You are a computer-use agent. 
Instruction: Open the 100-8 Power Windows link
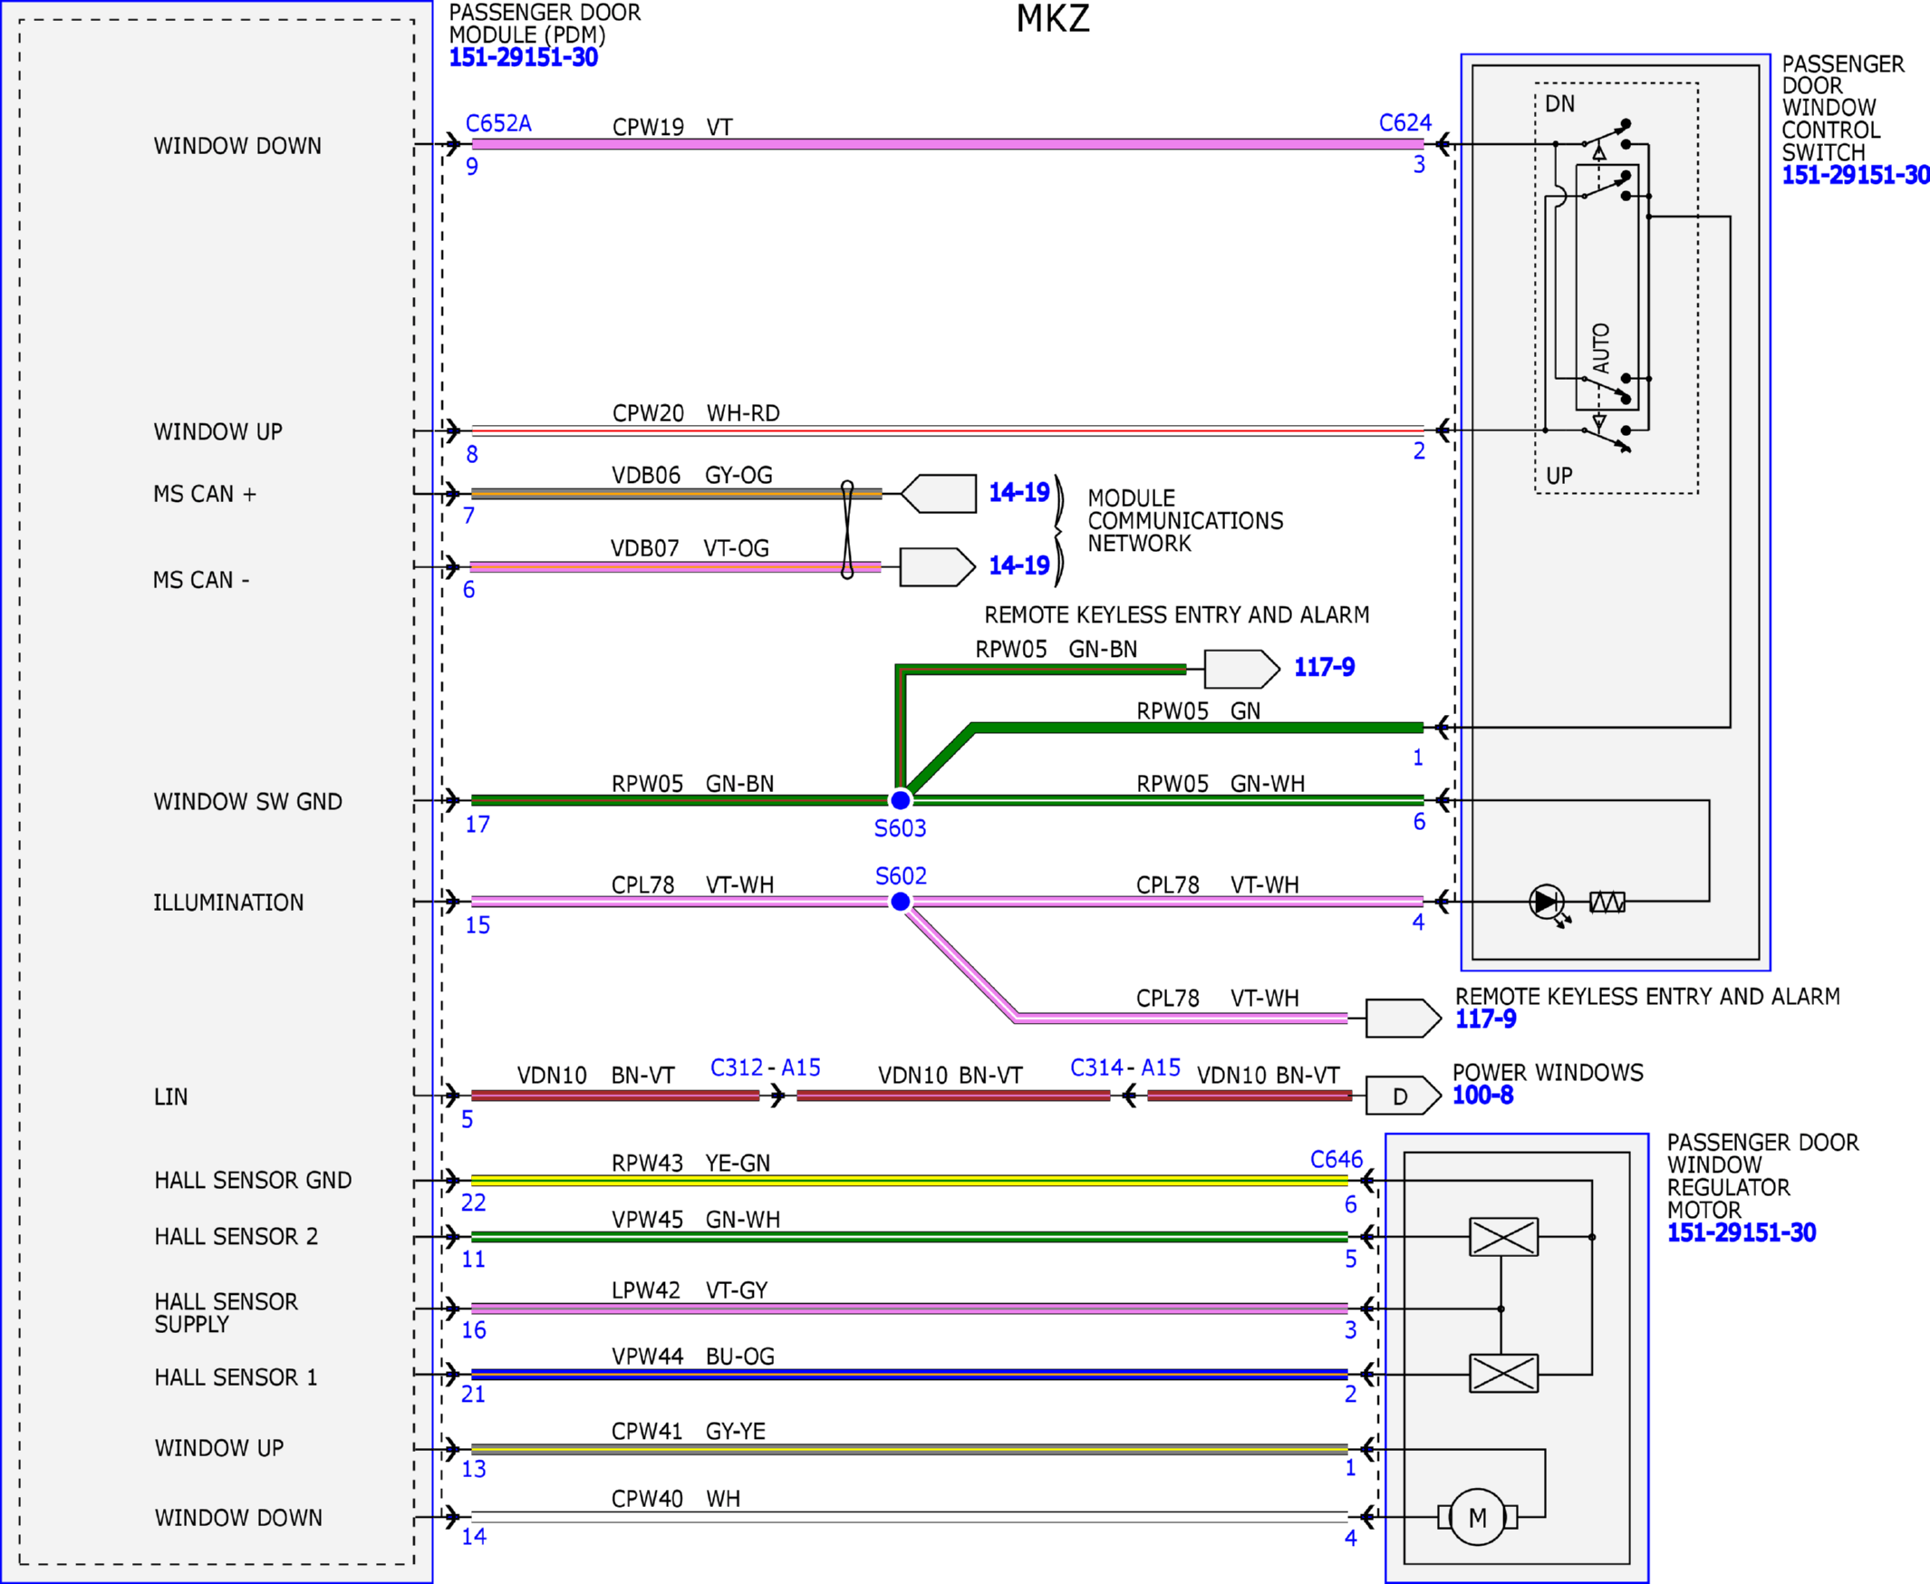click(x=1483, y=1095)
